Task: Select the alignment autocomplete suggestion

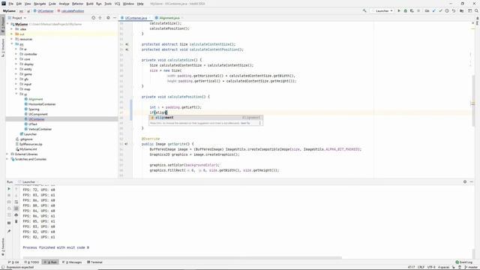Action: coord(205,118)
